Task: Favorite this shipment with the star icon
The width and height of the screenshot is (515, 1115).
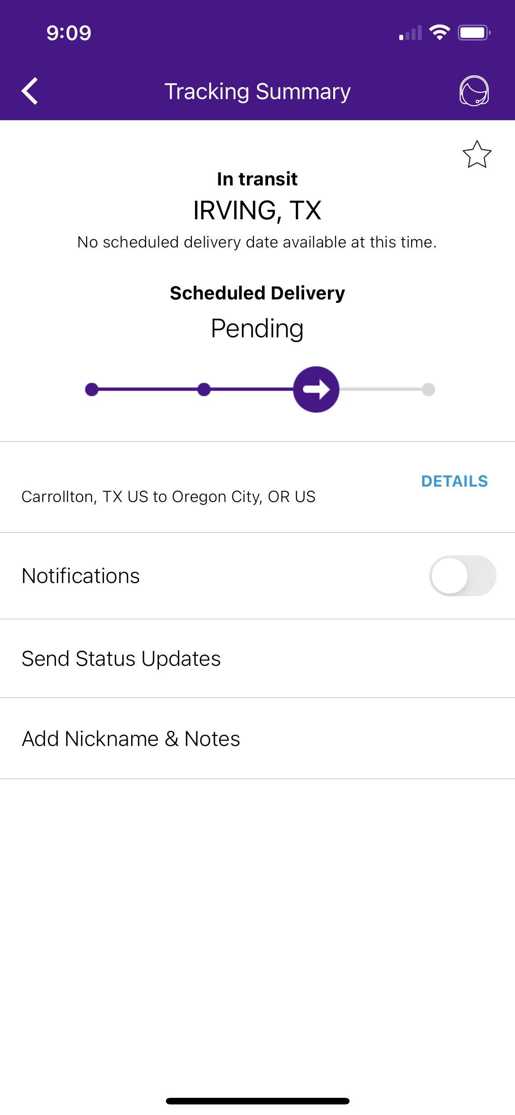Action: click(x=477, y=155)
